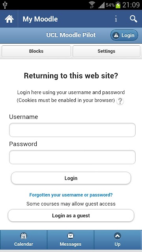Open the info icon in header
The width and height of the screenshot is (142, 252).
[116, 19]
